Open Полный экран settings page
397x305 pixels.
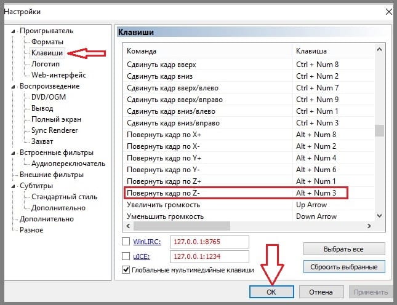click(56, 119)
